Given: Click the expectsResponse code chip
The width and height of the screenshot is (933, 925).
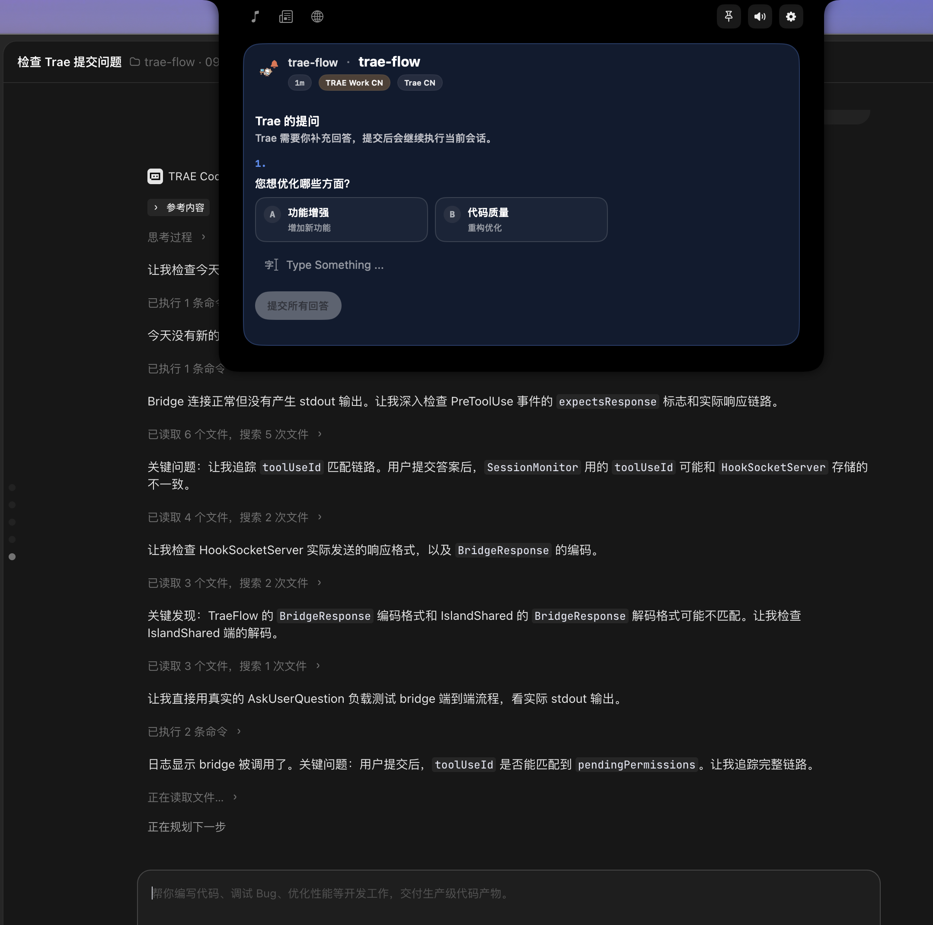Looking at the screenshot, I should tap(607, 402).
